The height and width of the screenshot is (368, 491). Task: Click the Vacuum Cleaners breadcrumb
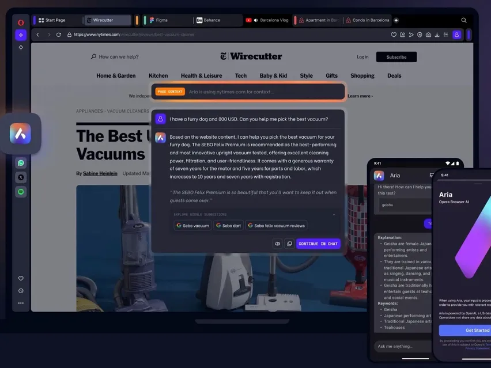128,111
